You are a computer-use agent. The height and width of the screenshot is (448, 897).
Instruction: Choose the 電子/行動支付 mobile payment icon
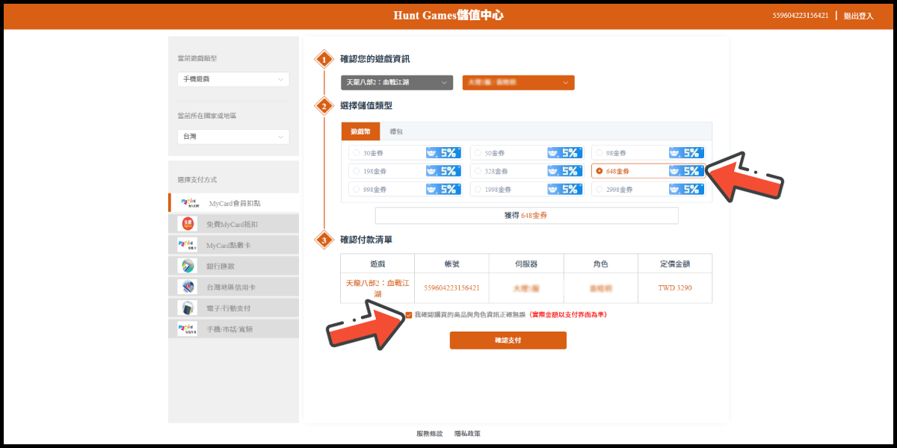187,308
